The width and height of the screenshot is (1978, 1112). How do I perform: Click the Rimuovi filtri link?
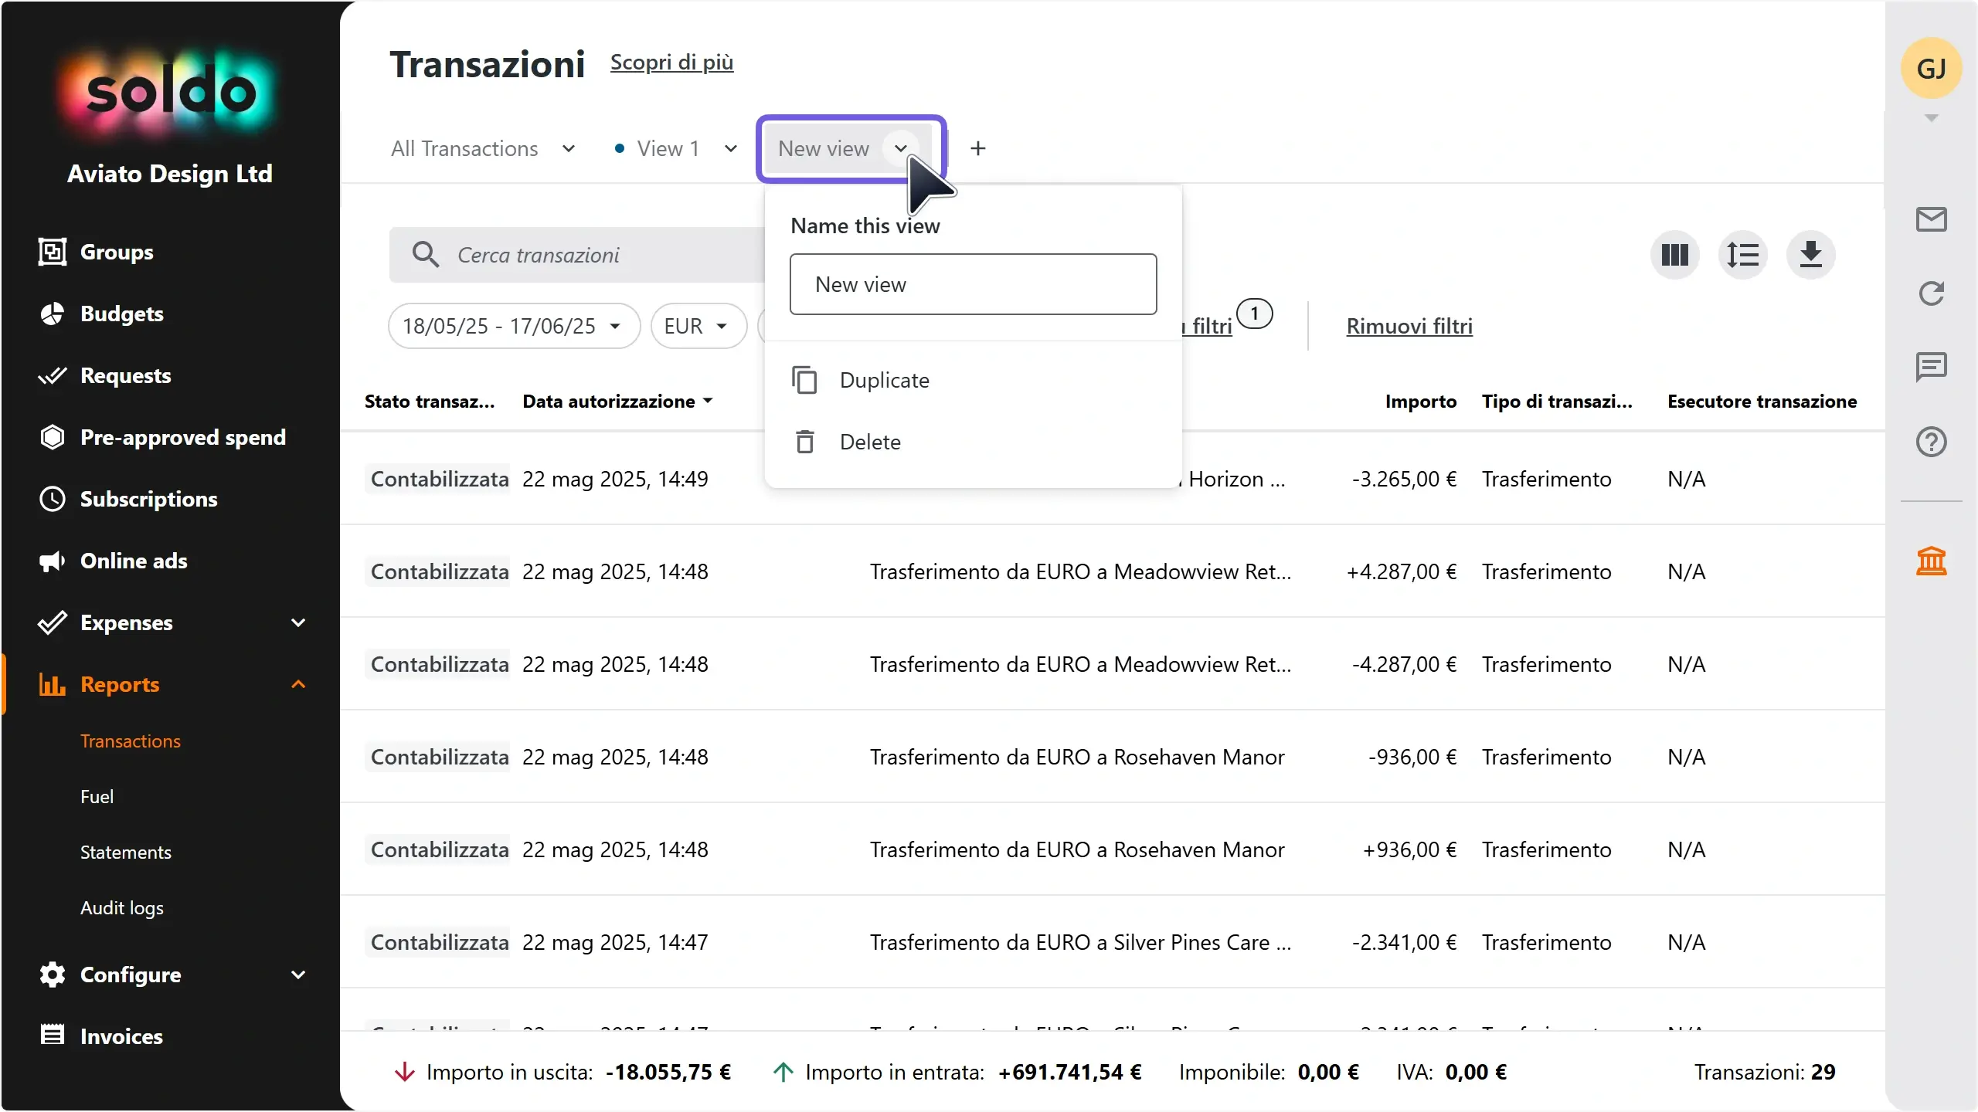[1409, 326]
